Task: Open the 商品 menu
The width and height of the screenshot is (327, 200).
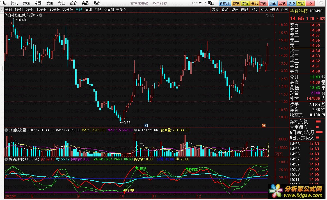Action: [85, 3]
